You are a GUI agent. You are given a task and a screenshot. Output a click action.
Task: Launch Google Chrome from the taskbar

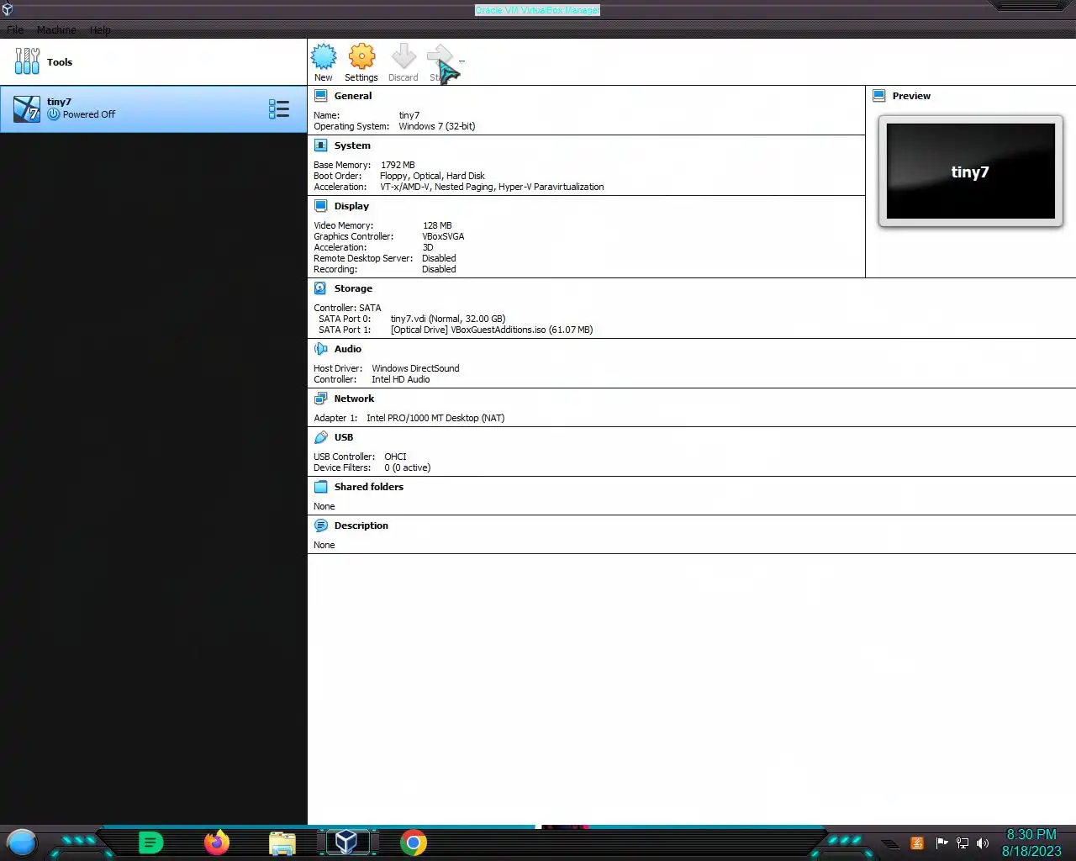(414, 843)
